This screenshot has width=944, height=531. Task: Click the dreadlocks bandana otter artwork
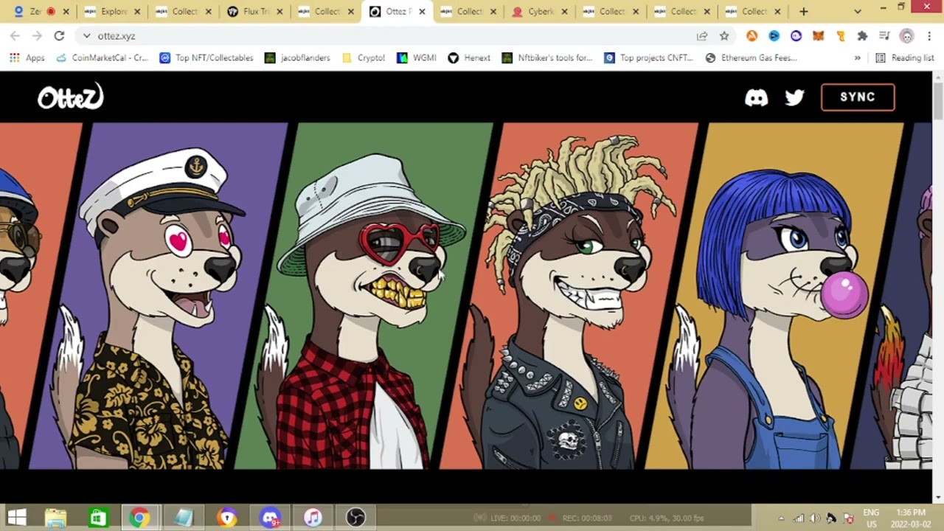tap(569, 296)
